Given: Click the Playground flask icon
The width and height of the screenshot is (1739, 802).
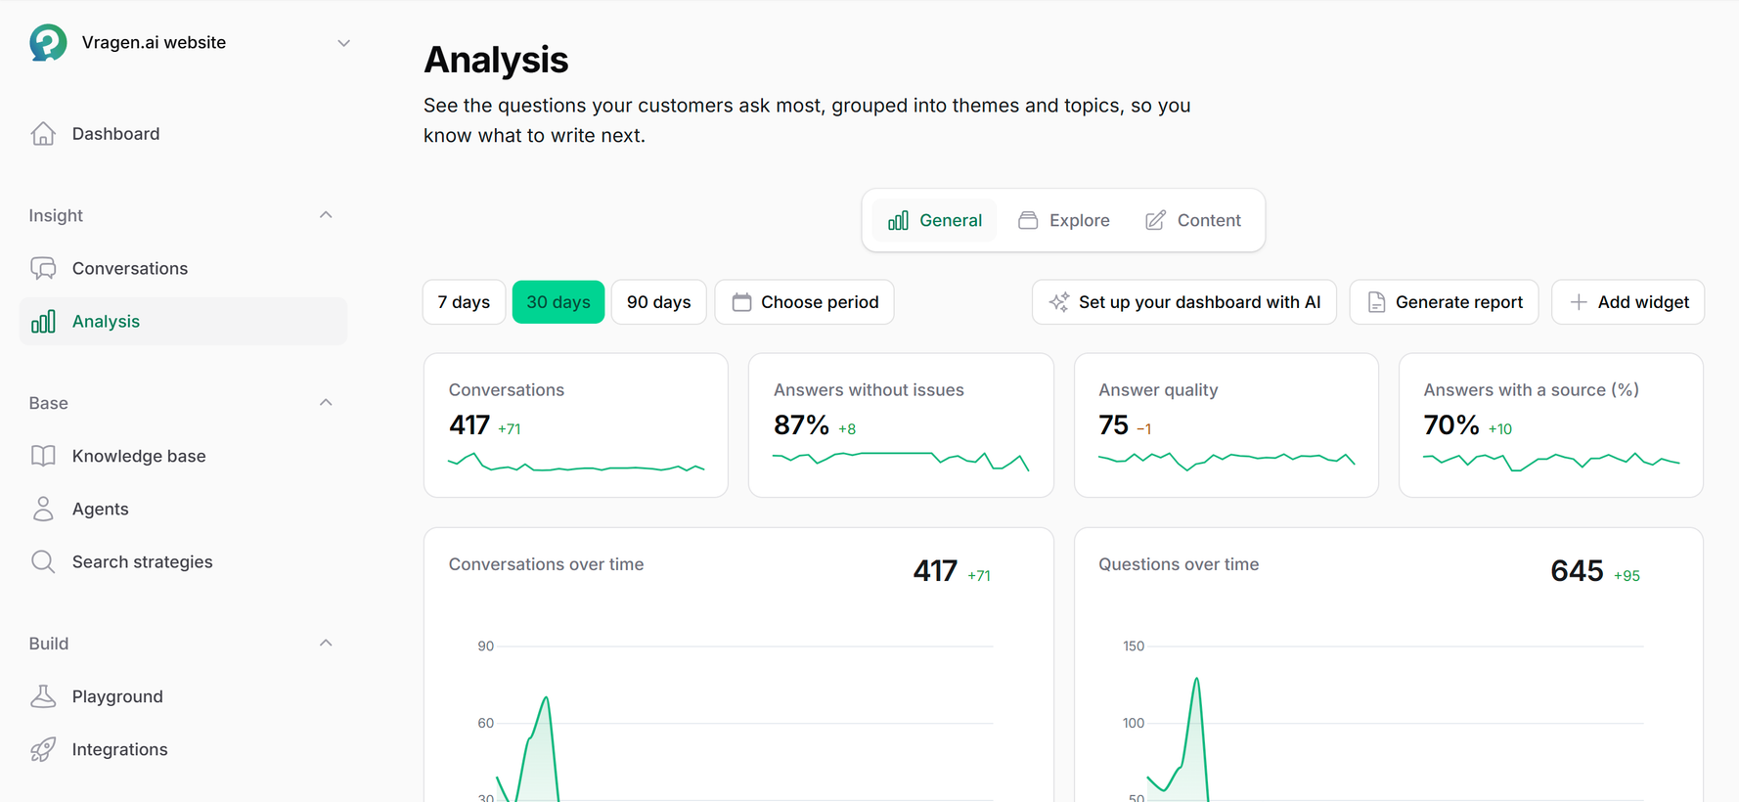Looking at the screenshot, I should (x=43, y=696).
